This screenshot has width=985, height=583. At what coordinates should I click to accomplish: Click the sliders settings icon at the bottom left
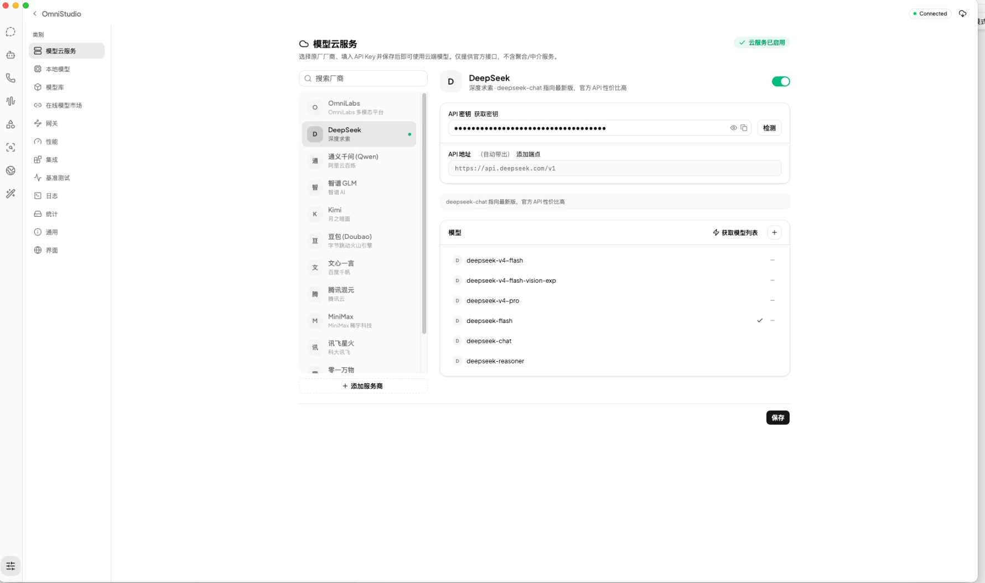click(11, 566)
